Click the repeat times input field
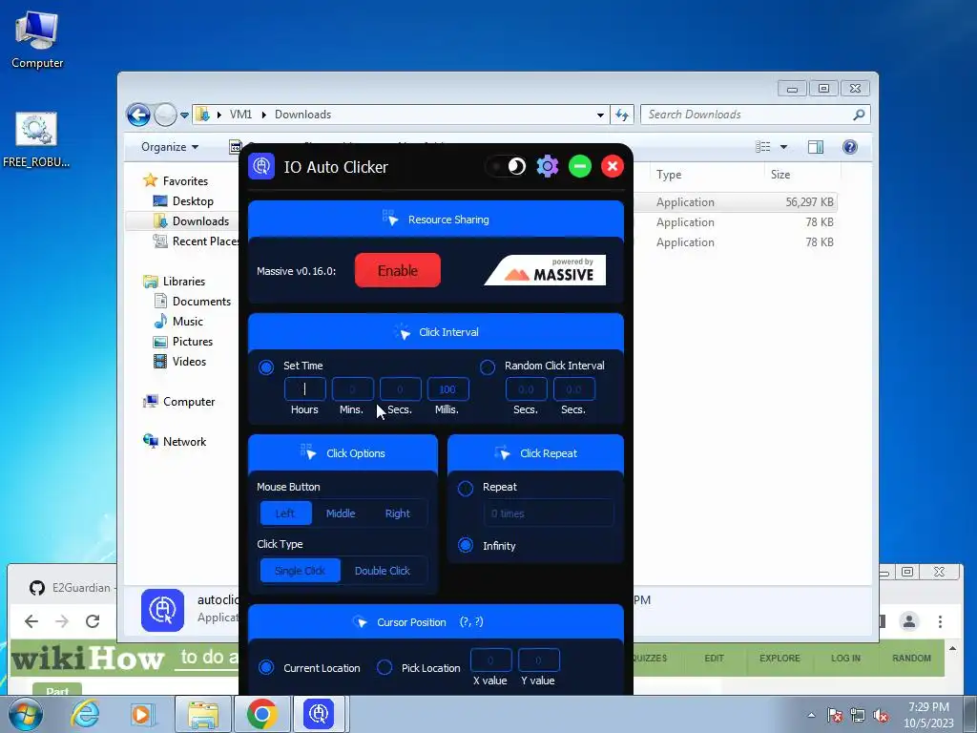 (549, 513)
